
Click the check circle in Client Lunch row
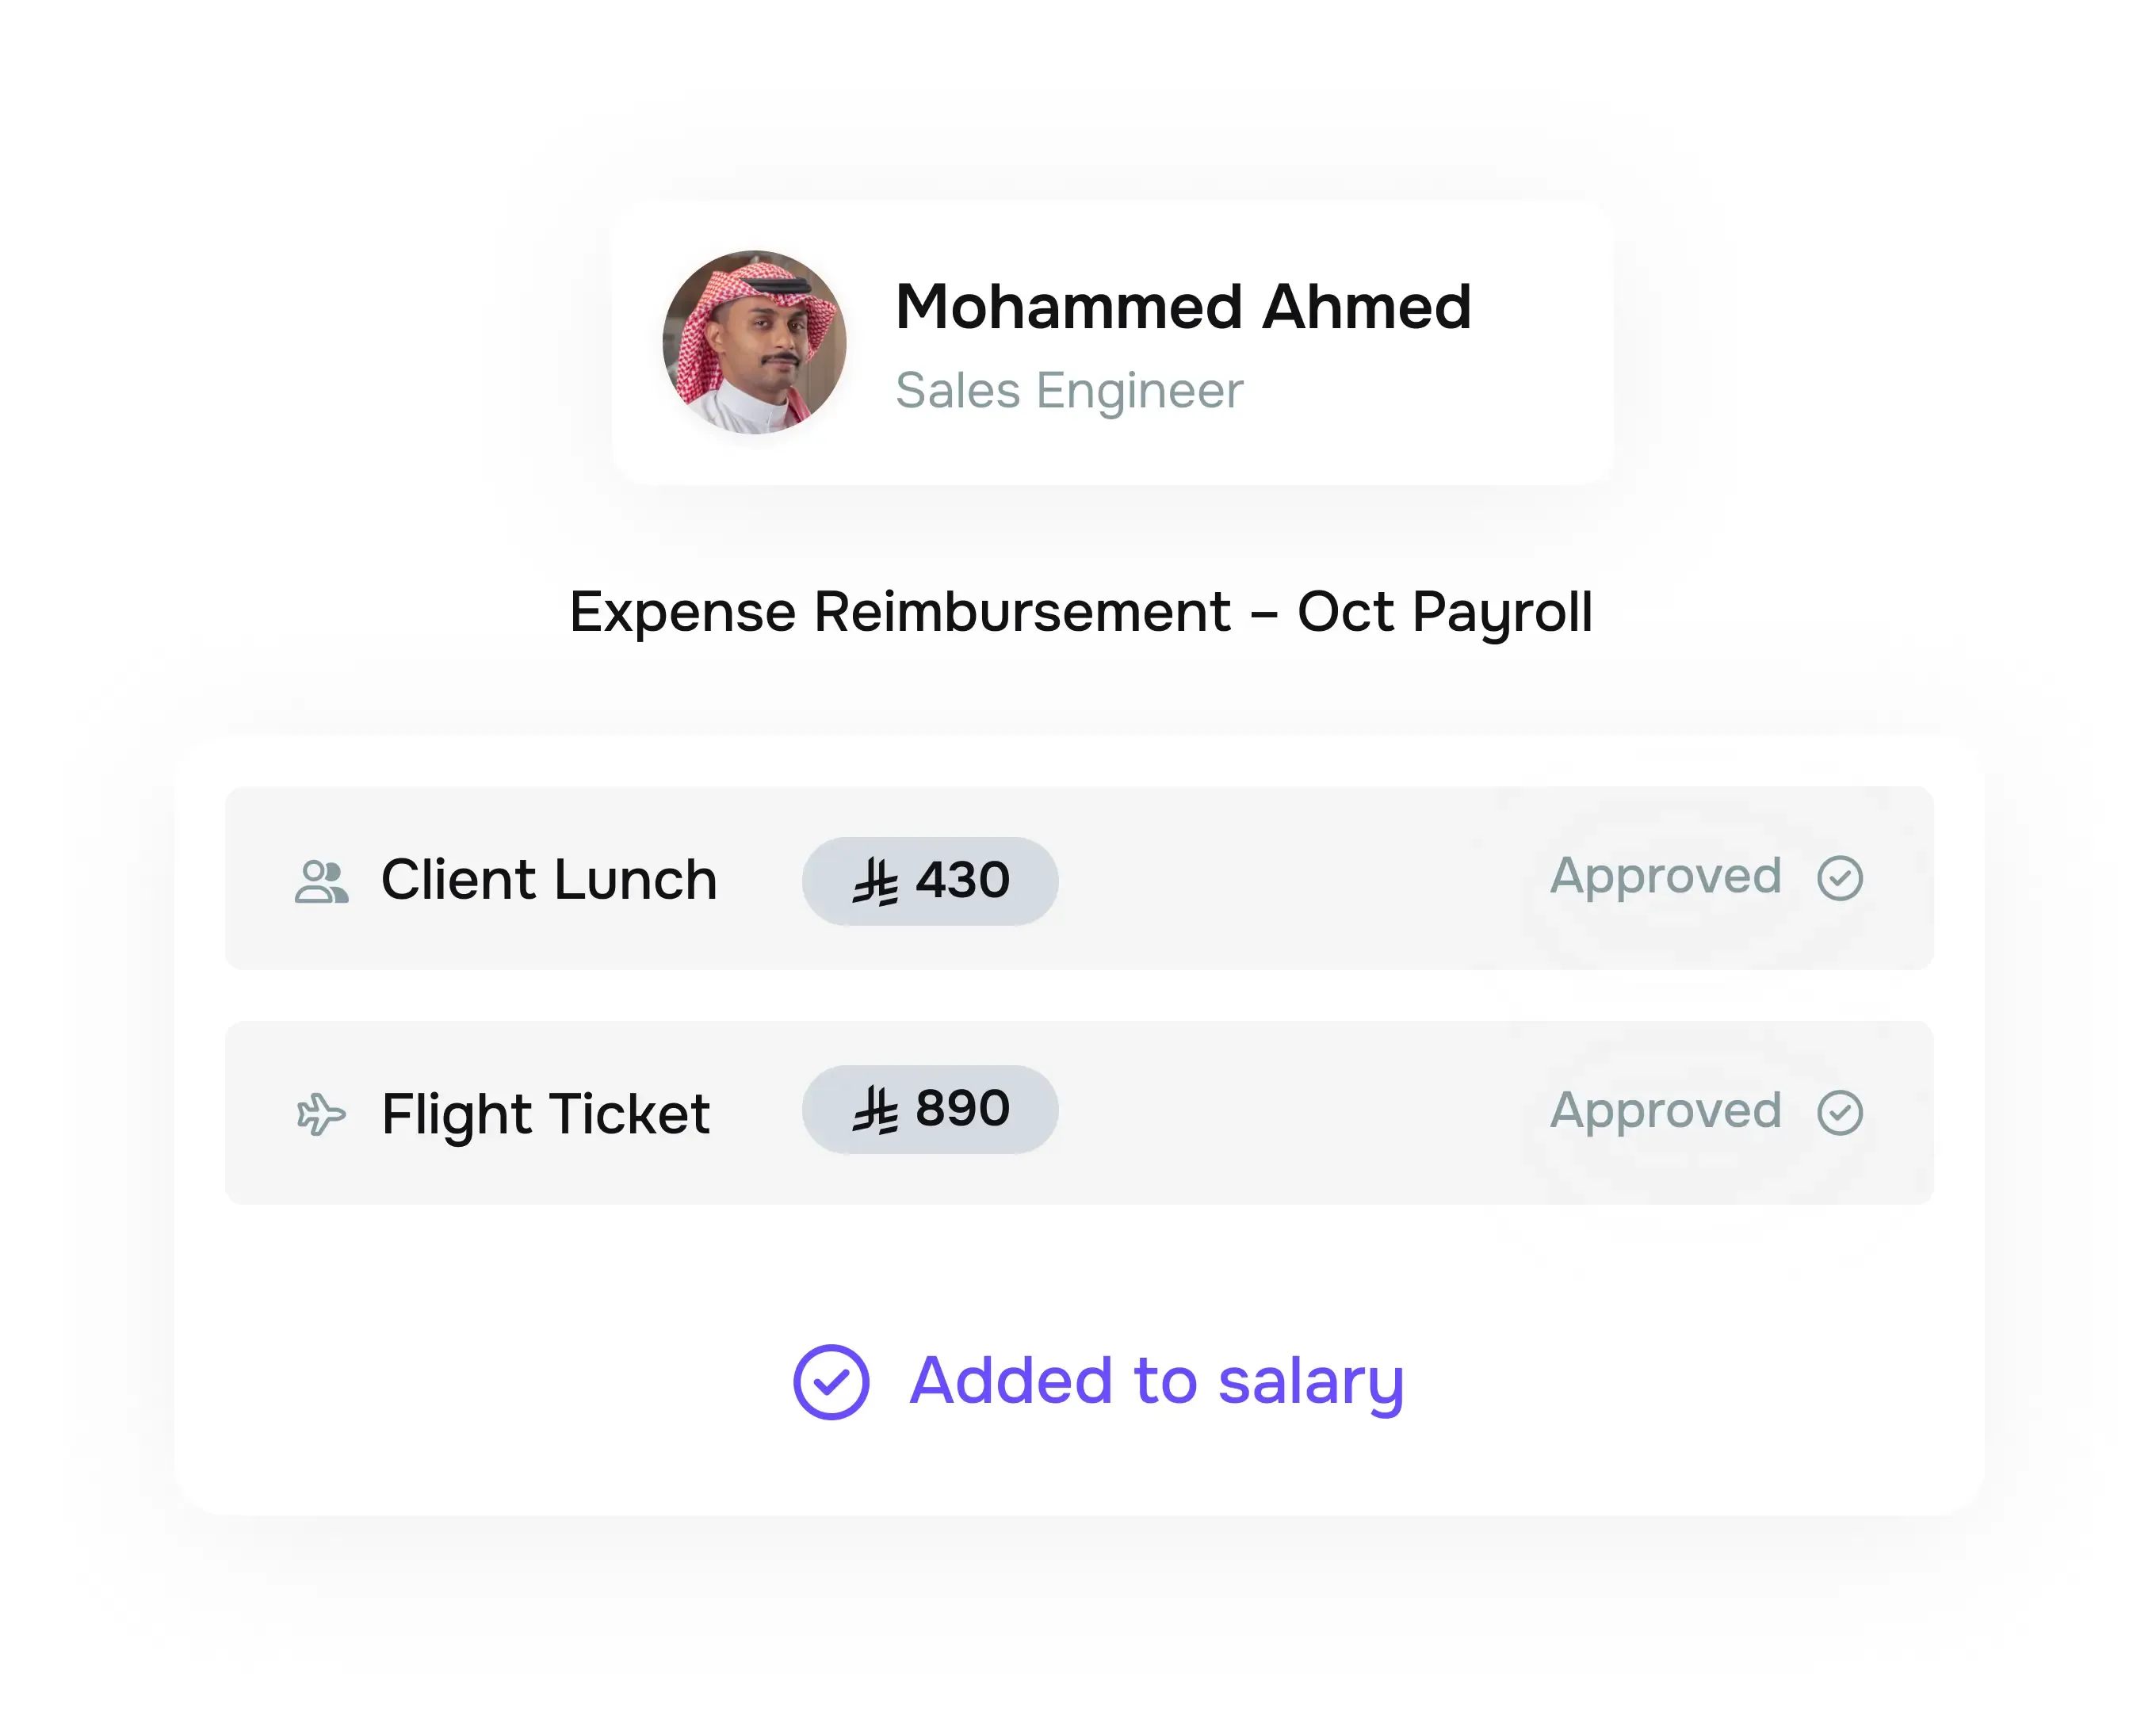(x=1839, y=878)
